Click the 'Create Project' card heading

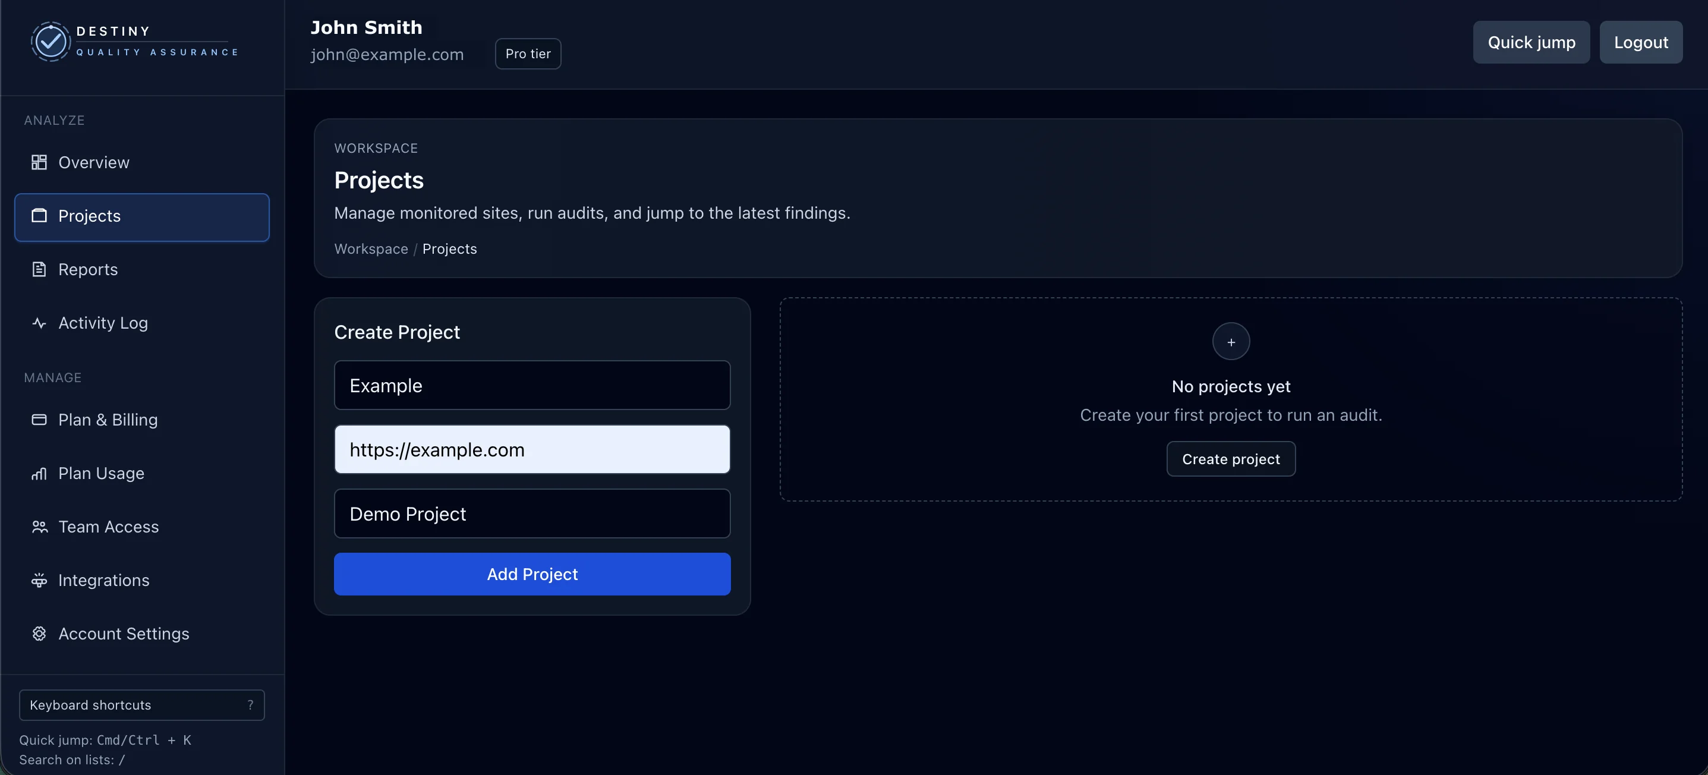pyautogui.click(x=396, y=332)
